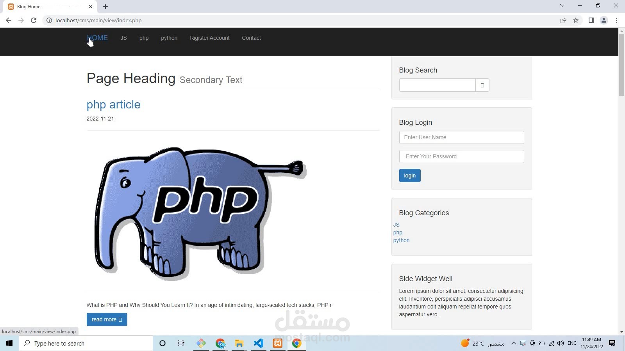Open php link in Blog Categories
625x351 pixels.
pyautogui.click(x=398, y=232)
